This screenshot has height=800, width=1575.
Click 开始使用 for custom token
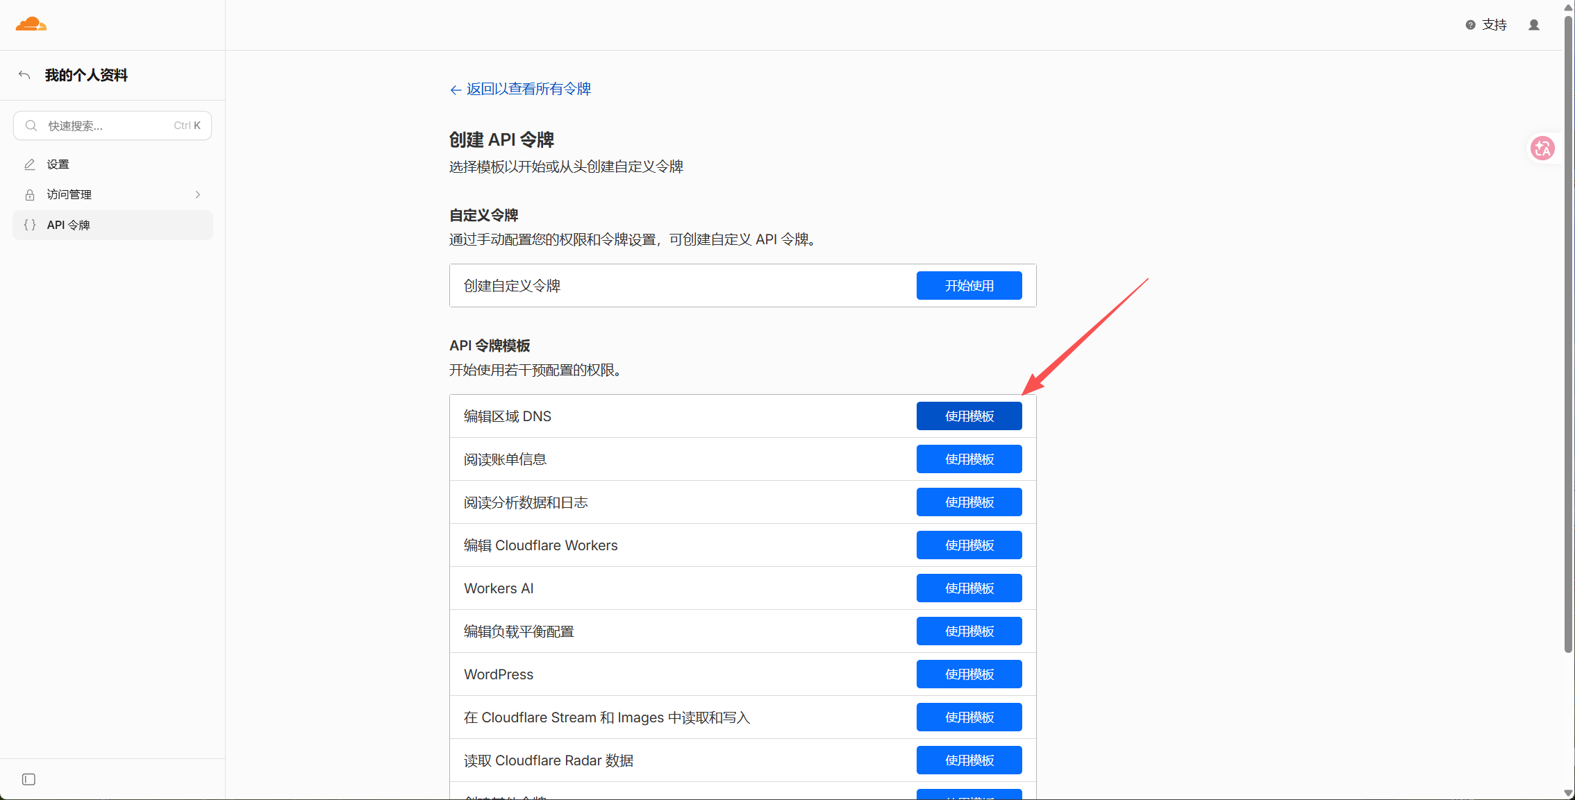pos(969,286)
